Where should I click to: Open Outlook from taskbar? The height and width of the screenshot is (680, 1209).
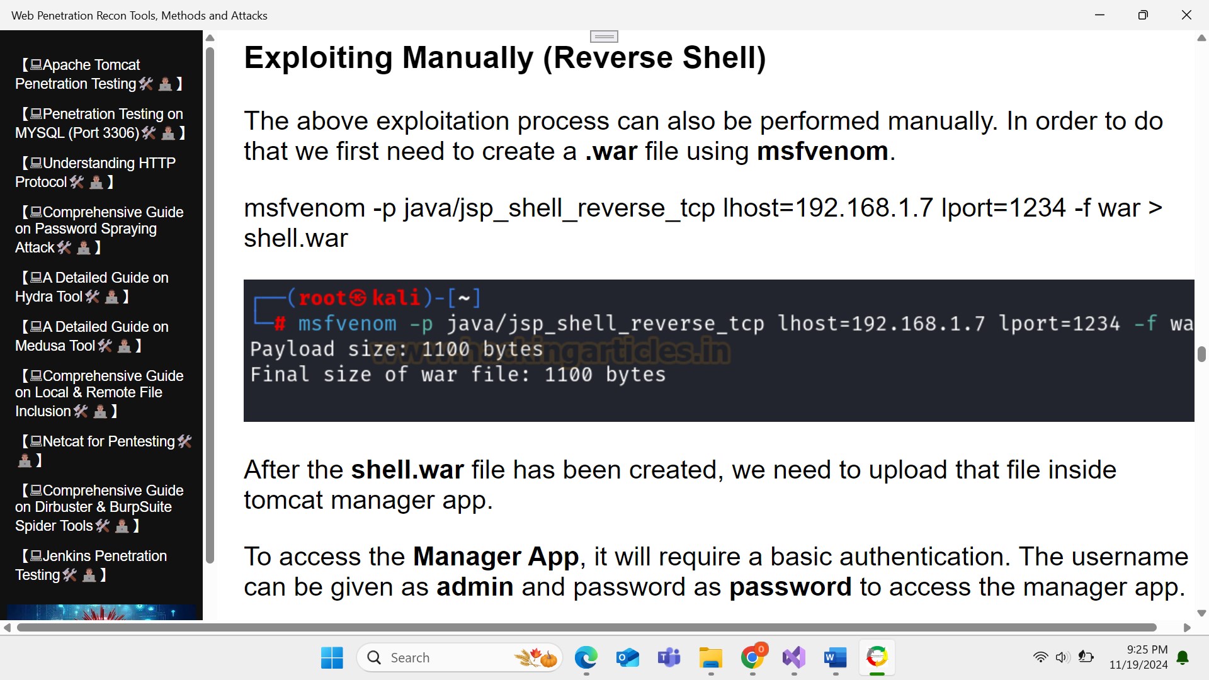tap(627, 658)
